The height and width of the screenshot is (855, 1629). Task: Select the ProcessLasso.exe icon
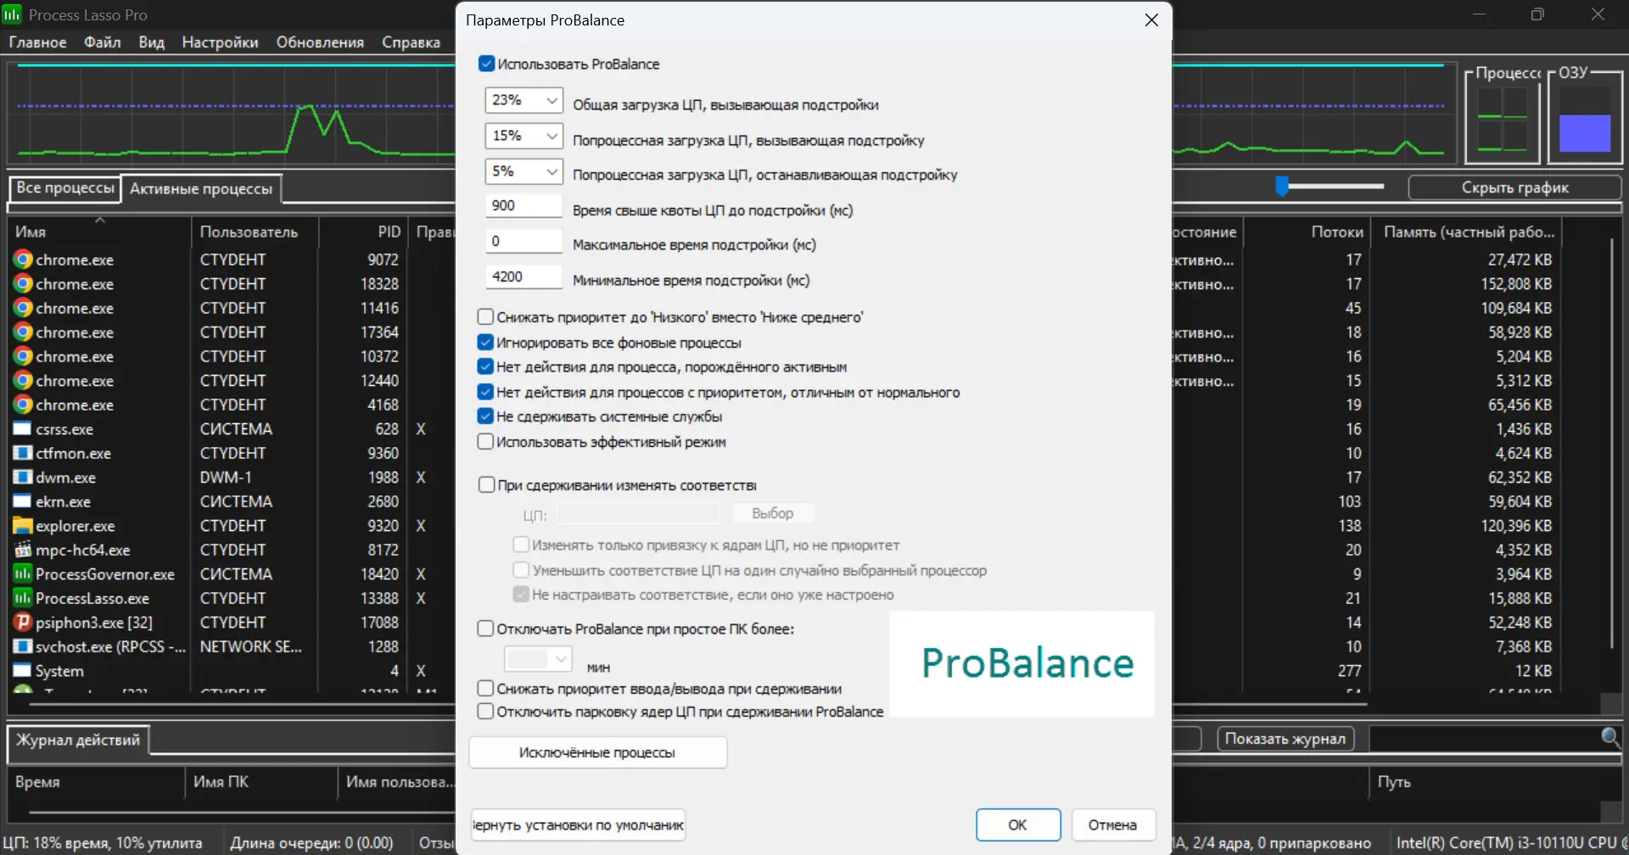[x=23, y=598]
